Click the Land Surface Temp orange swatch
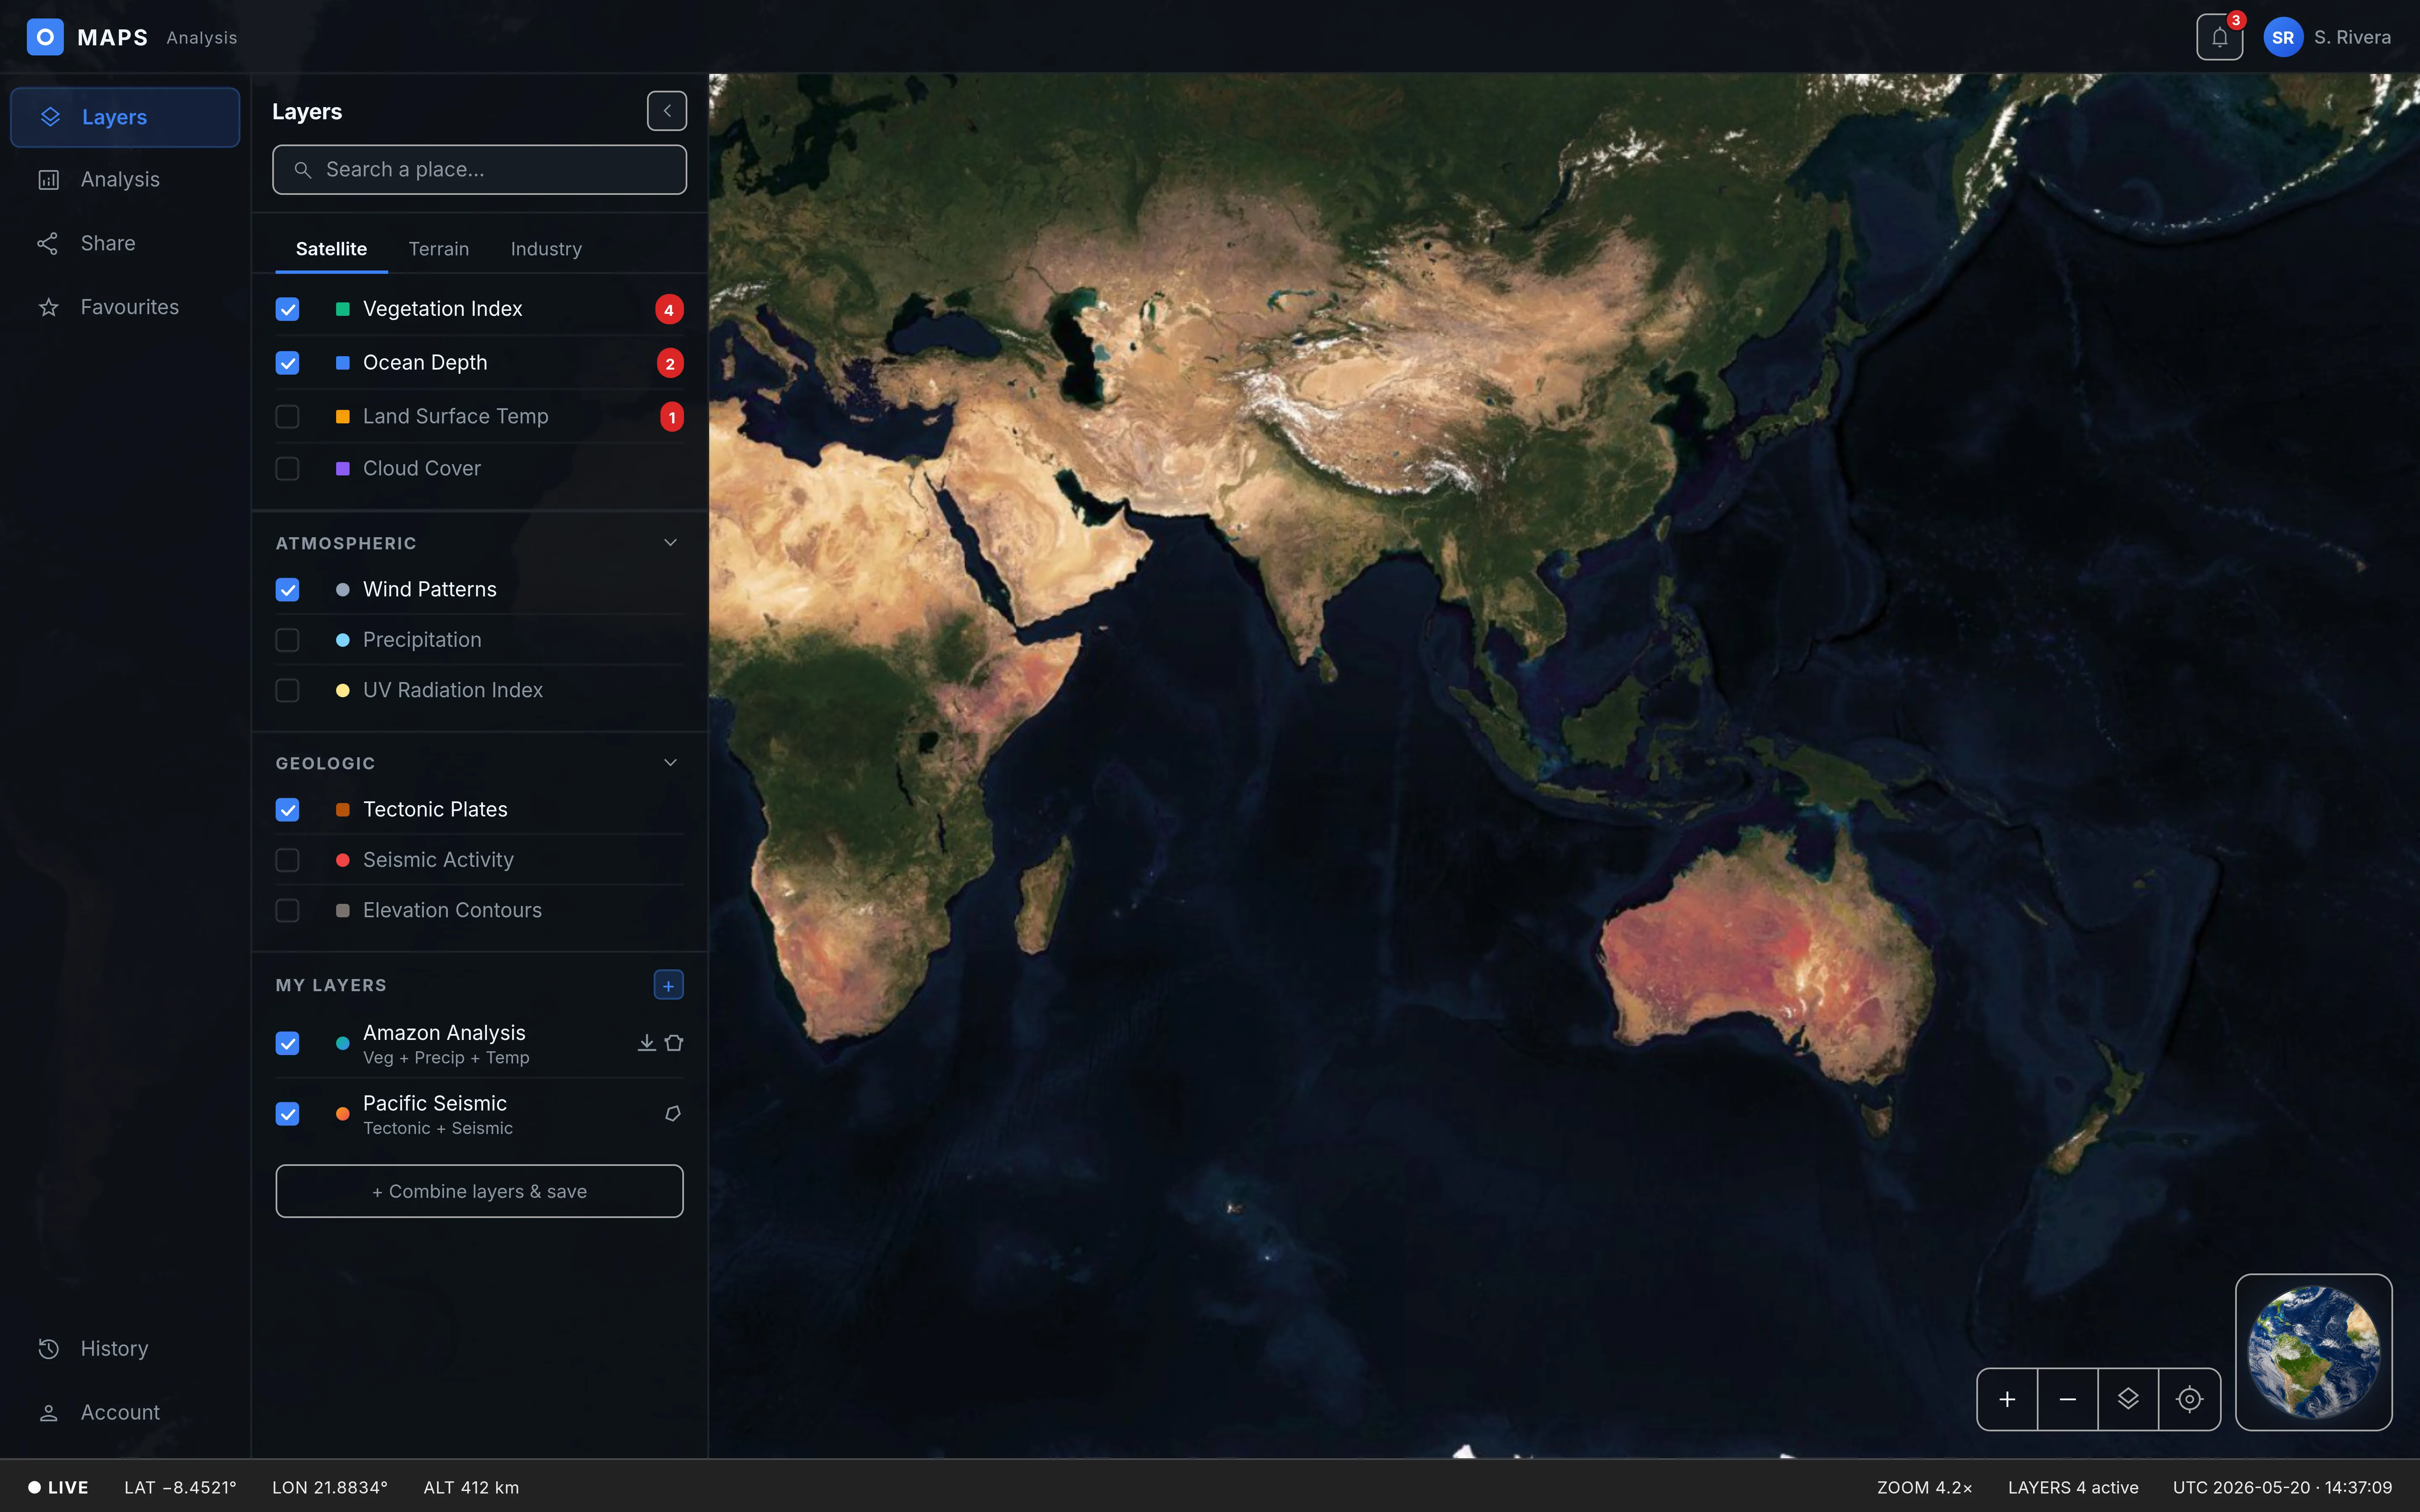 342,416
